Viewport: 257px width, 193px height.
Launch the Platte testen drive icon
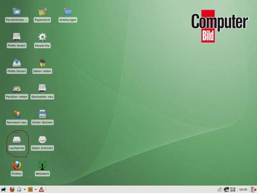[x=17, y=37]
